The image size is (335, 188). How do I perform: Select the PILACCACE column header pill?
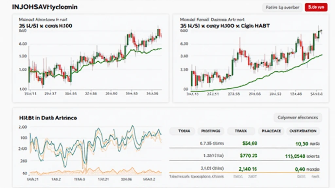point(271,131)
